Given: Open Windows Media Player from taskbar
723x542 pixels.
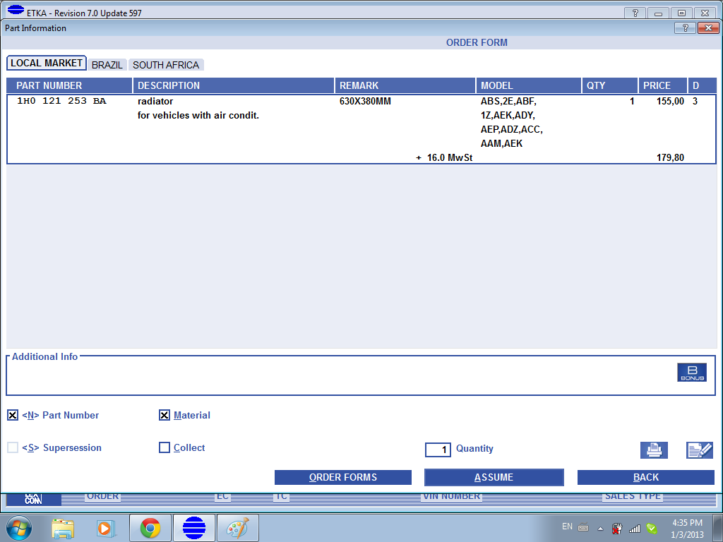Looking at the screenshot, I should (104, 527).
